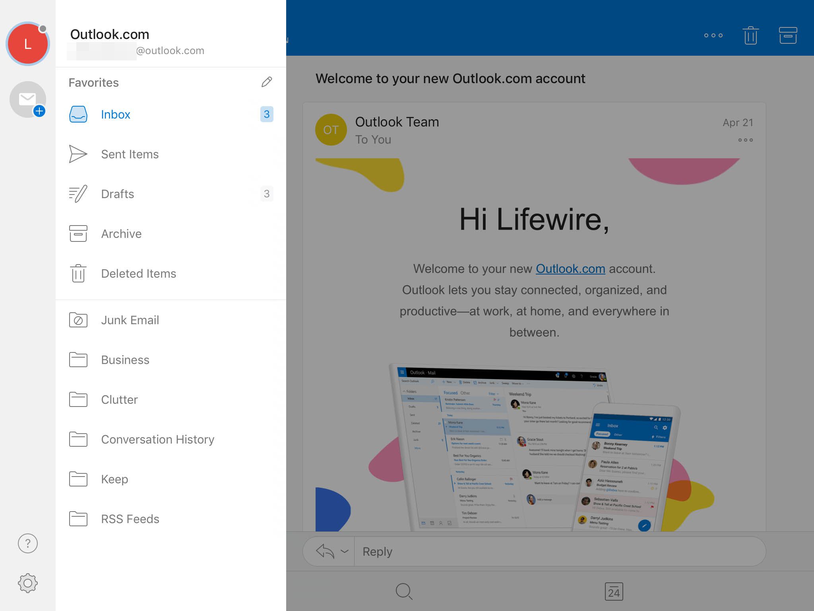Open the help question mark icon

28,543
